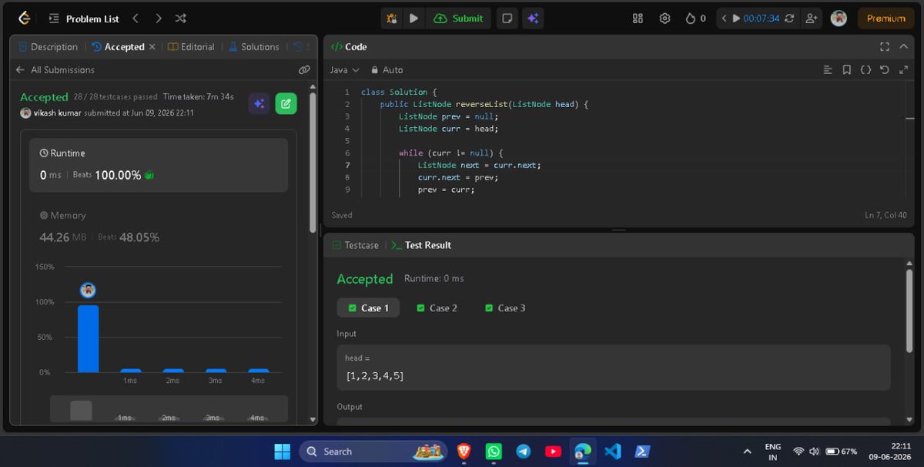The width and height of the screenshot is (924, 467).
Task: Select the tallest runtime distribution bar
Action: click(x=88, y=338)
